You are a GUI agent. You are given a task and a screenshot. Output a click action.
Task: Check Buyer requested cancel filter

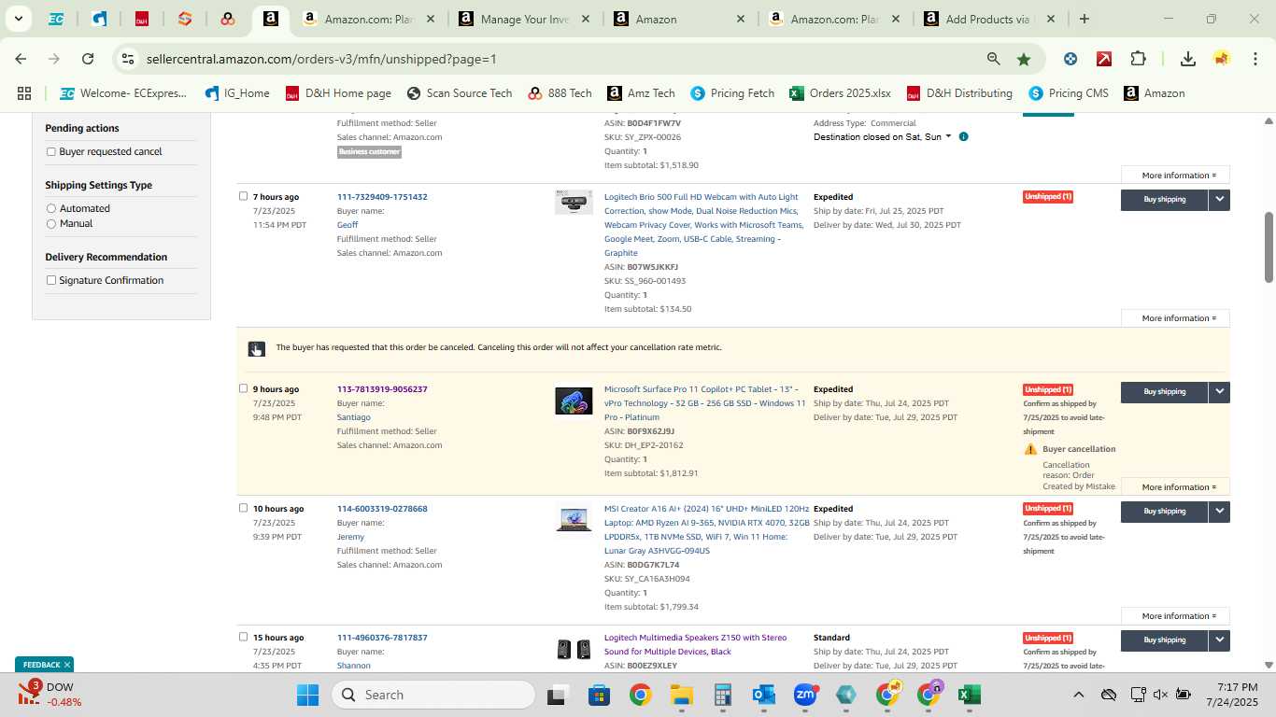click(51, 151)
